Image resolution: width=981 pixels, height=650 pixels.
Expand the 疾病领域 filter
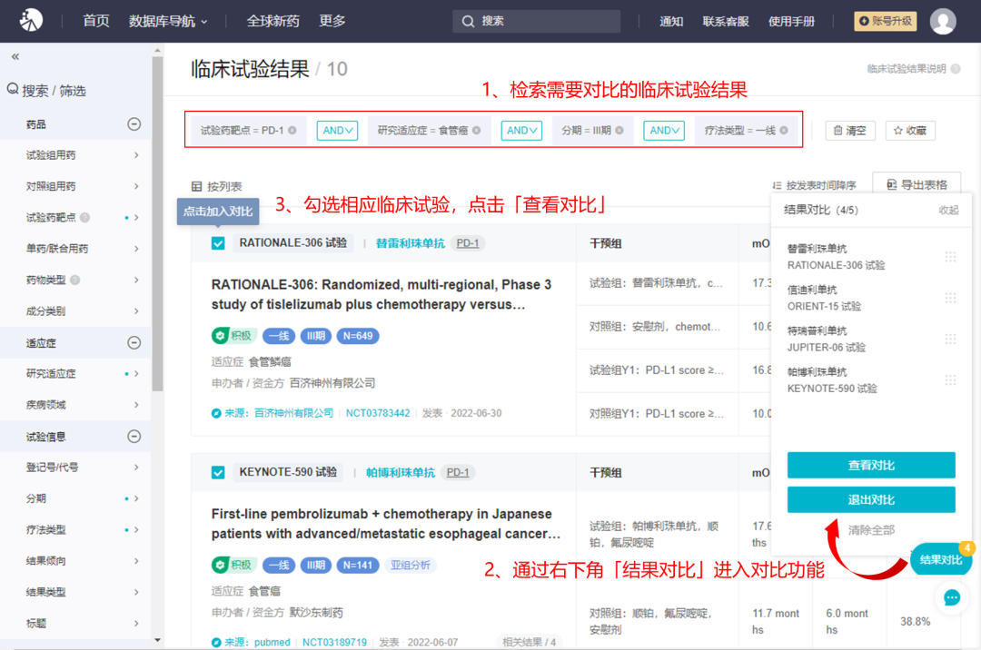tap(136, 405)
